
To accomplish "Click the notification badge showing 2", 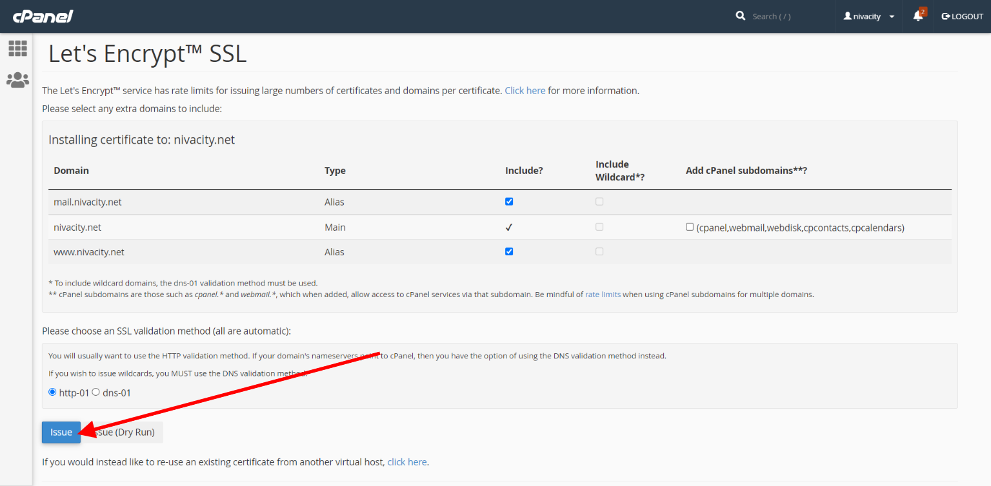I will click(x=924, y=10).
